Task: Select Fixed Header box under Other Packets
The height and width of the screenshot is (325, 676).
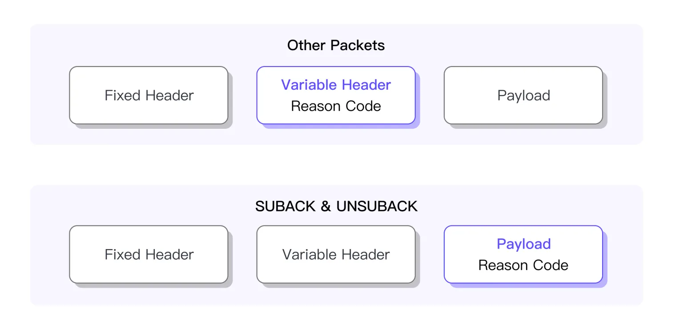Action: (x=149, y=95)
